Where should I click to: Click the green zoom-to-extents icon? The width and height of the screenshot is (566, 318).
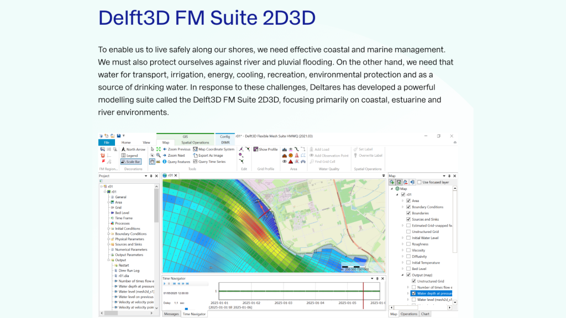coord(159,149)
